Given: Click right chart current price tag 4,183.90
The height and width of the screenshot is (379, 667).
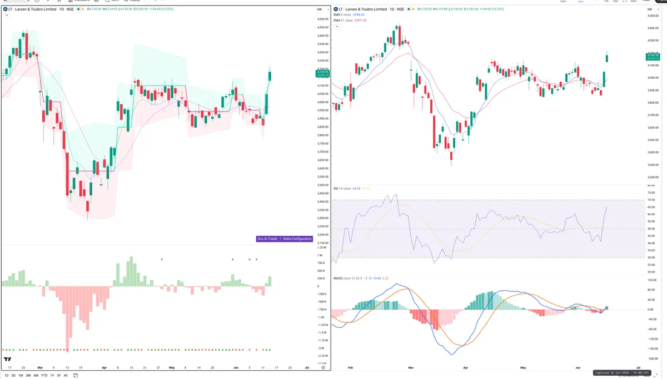Looking at the screenshot, I should click(x=653, y=57).
